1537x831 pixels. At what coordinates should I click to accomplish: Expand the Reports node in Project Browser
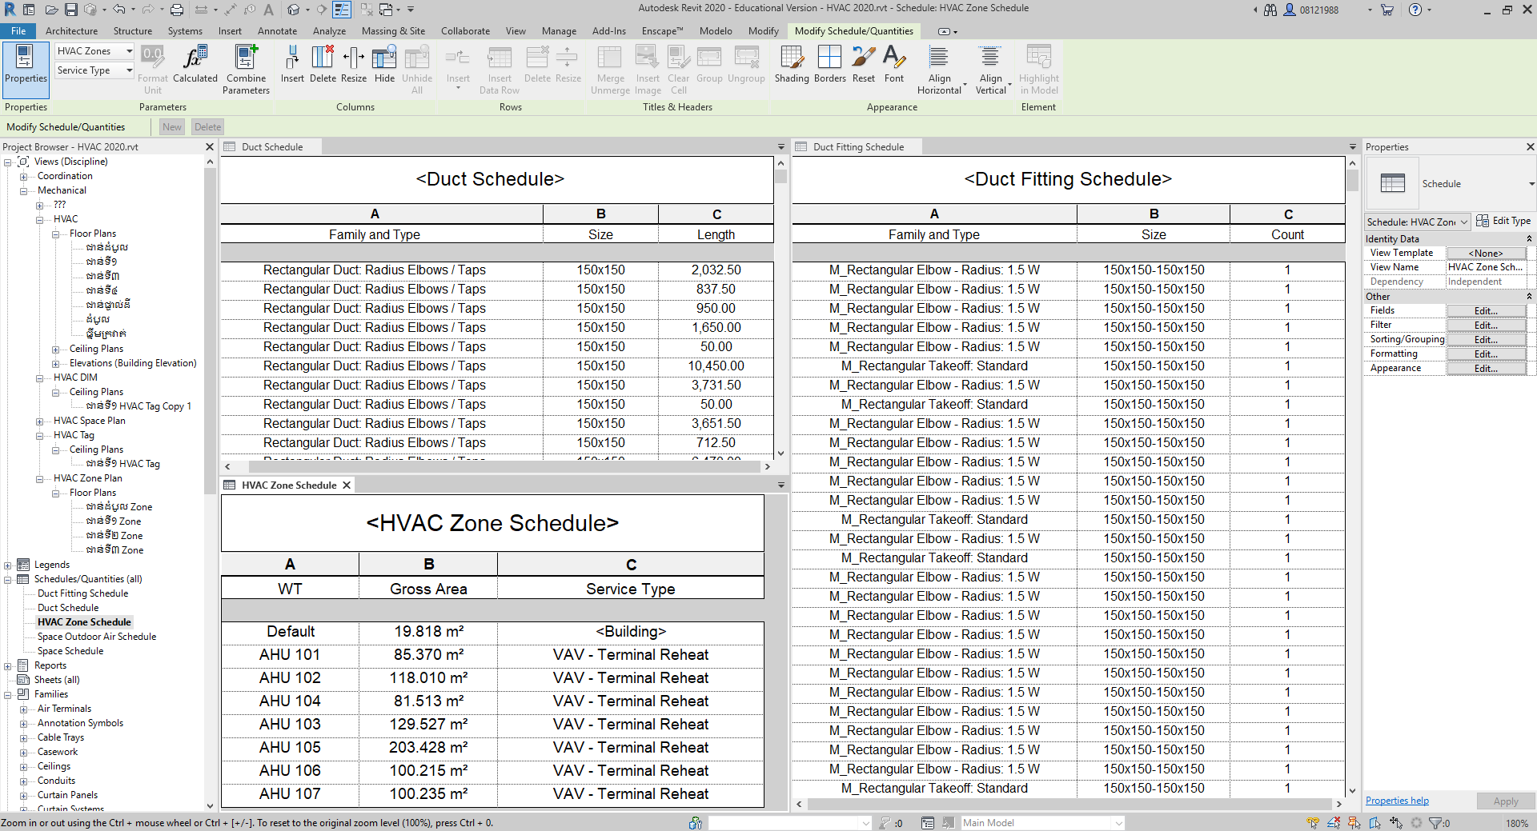(8, 666)
